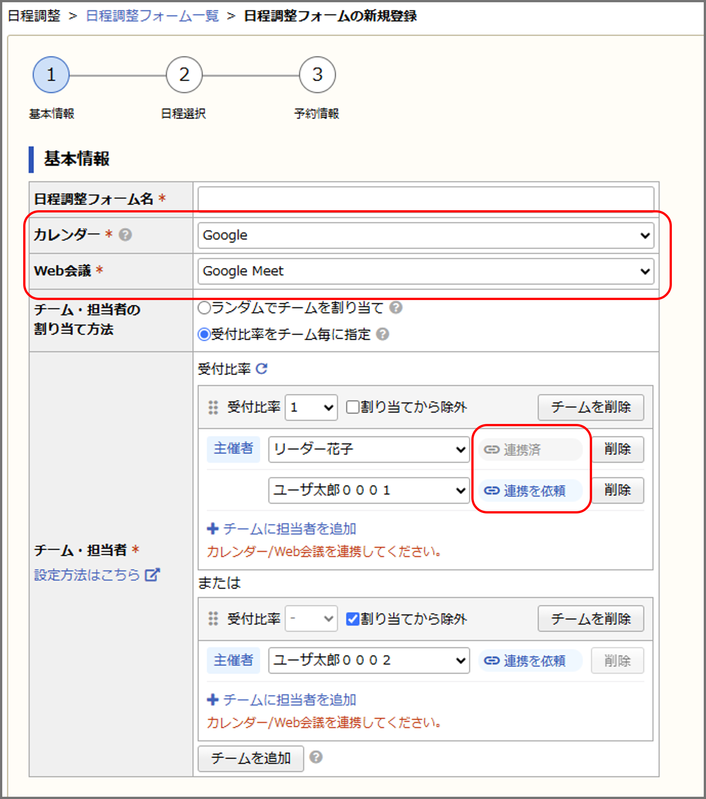Viewport: 706px width, 799px height.
Task: Click the チームを追加 button
Action: [251, 758]
